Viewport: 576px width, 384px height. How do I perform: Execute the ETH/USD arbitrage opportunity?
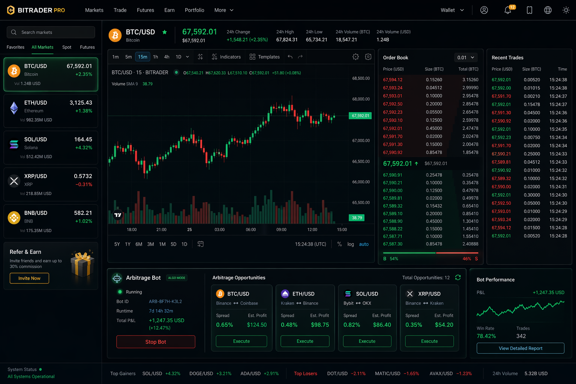(x=304, y=341)
